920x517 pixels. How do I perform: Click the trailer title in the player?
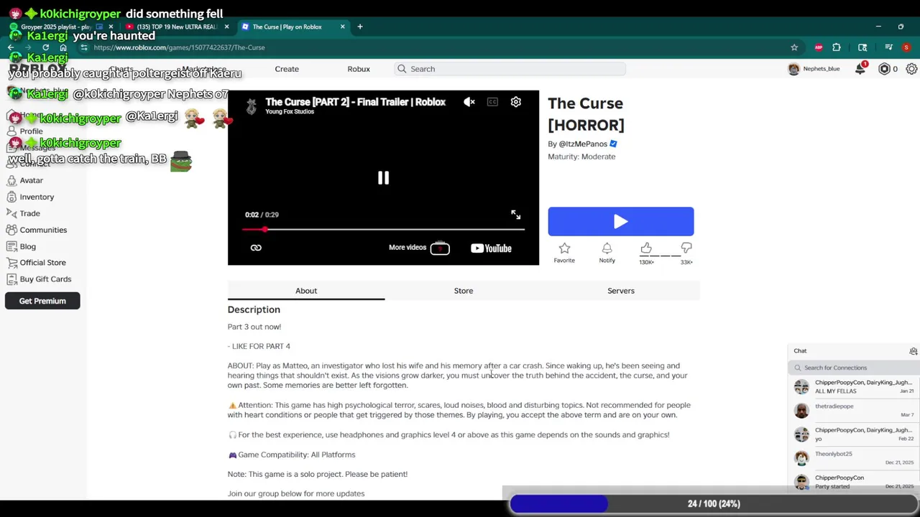[355, 102]
